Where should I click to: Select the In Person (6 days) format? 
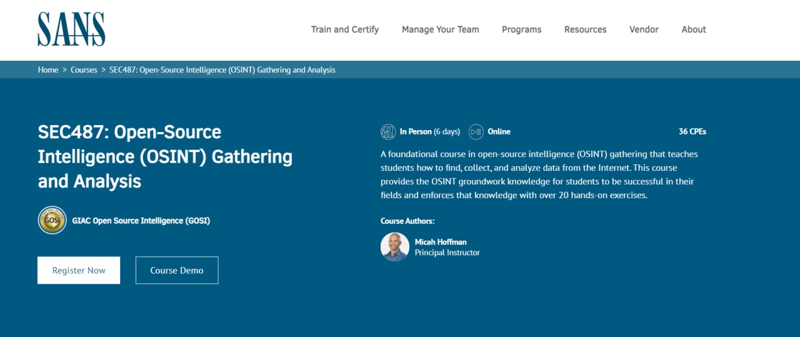(430, 131)
